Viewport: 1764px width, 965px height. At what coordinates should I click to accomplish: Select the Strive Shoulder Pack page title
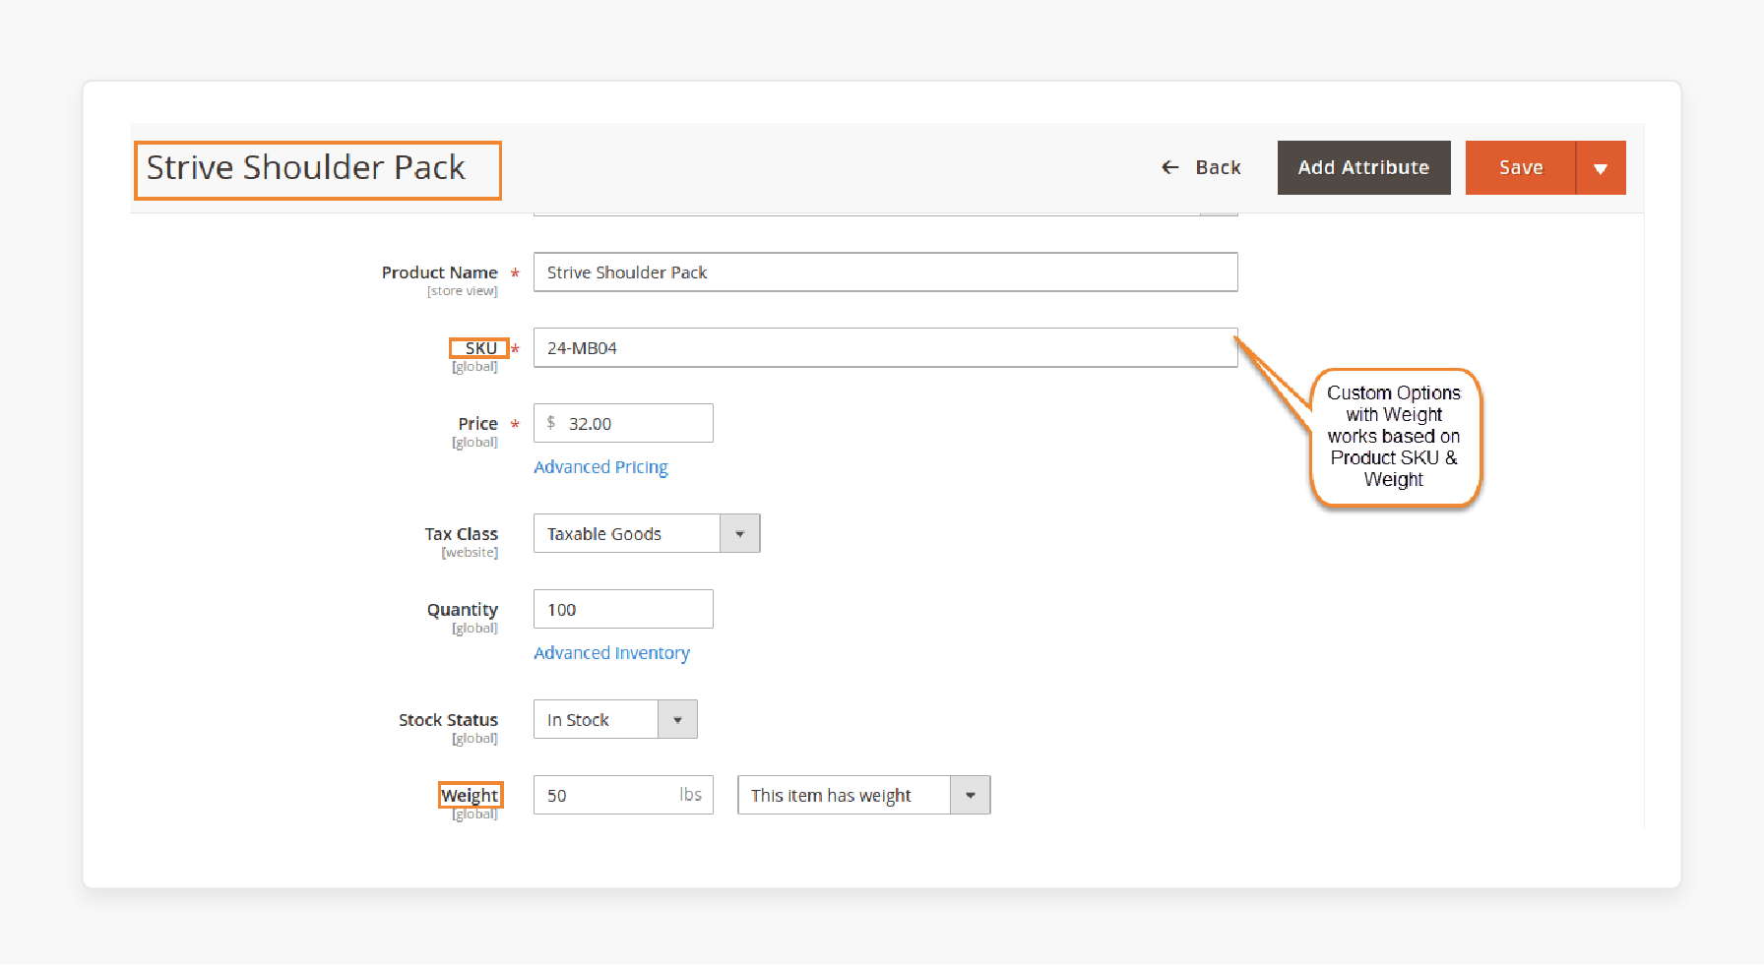305,167
